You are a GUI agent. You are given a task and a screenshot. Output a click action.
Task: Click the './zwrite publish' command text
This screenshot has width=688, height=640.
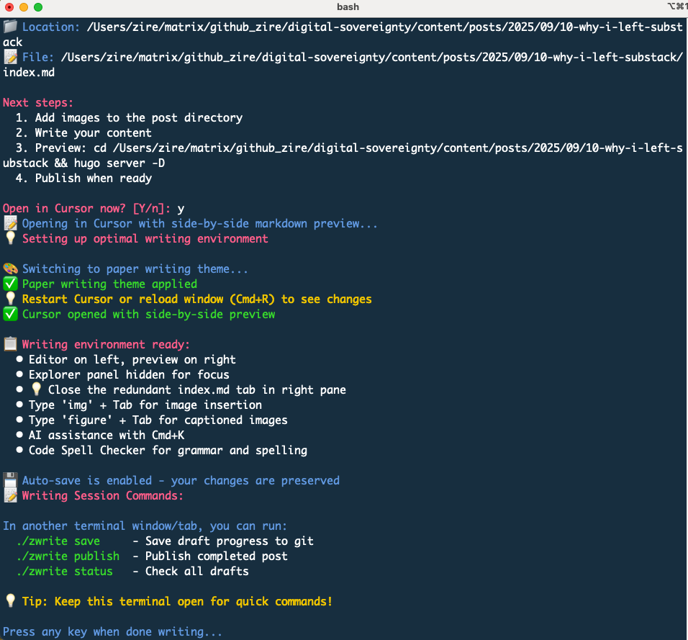coord(68,556)
